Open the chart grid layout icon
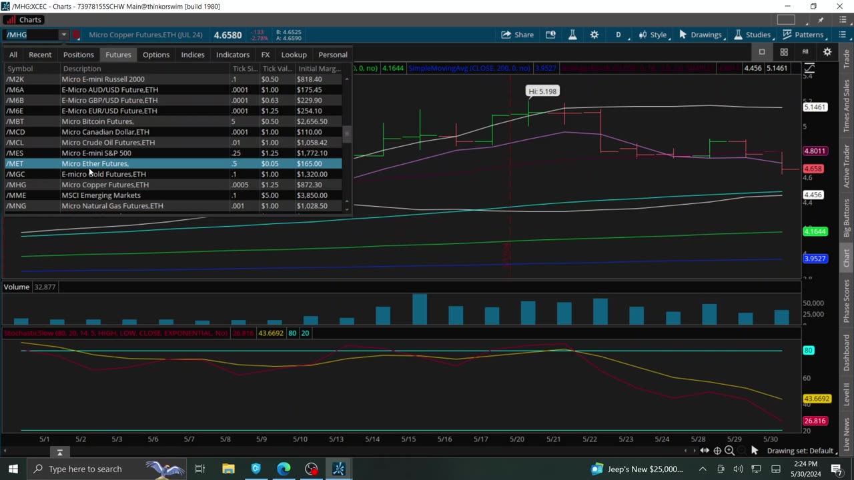Screen dimensions: 854x480 click(784, 52)
